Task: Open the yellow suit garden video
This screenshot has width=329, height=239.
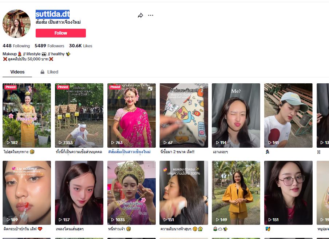Action: (x=236, y=193)
